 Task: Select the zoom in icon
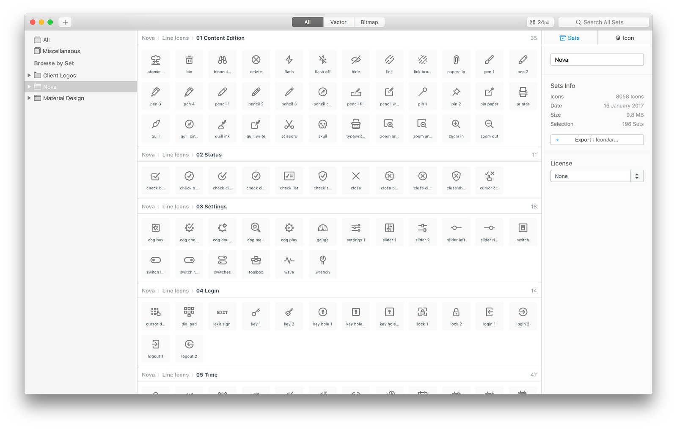456,128
